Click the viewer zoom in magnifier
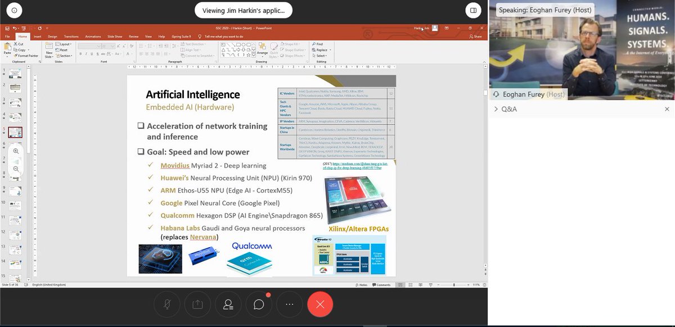The width and height of the screenshot is (675, 327). pyautogui.click(x=16, y=151)
